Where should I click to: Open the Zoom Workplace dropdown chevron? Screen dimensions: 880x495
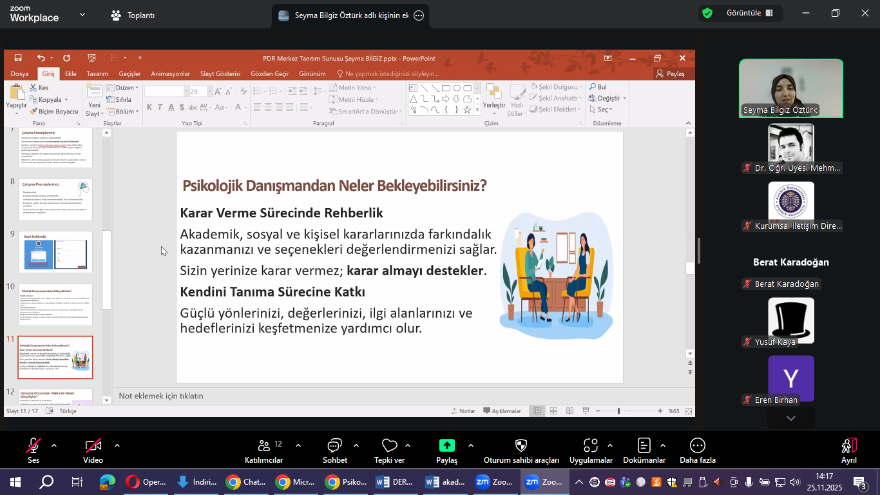[82, 14]
